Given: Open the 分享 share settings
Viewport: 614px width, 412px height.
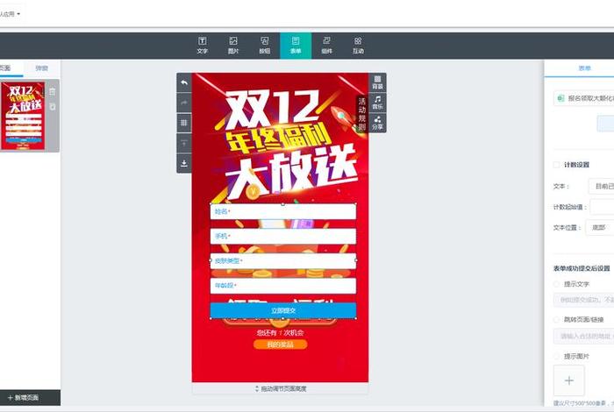Looking at the screenshot, I should tap(377, 123).
